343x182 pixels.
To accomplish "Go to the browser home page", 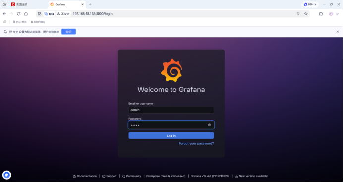I will pos(26,14).
